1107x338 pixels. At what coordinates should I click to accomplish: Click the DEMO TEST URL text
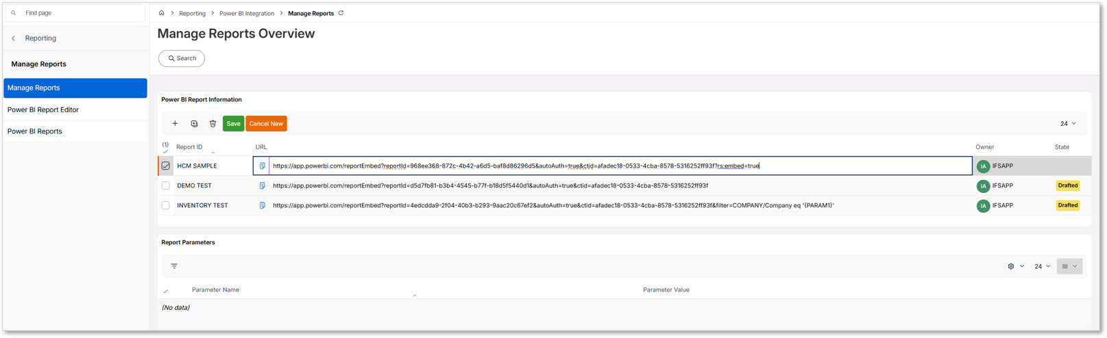(490, 185)
